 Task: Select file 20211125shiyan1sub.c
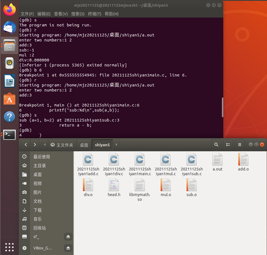point(192,164)
